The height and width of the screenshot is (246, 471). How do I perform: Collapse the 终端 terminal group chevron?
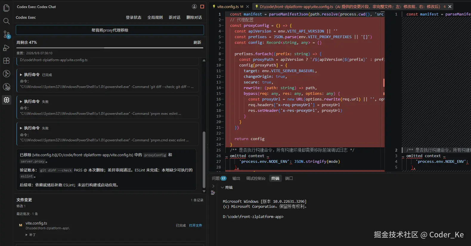[x=222, y=188]
